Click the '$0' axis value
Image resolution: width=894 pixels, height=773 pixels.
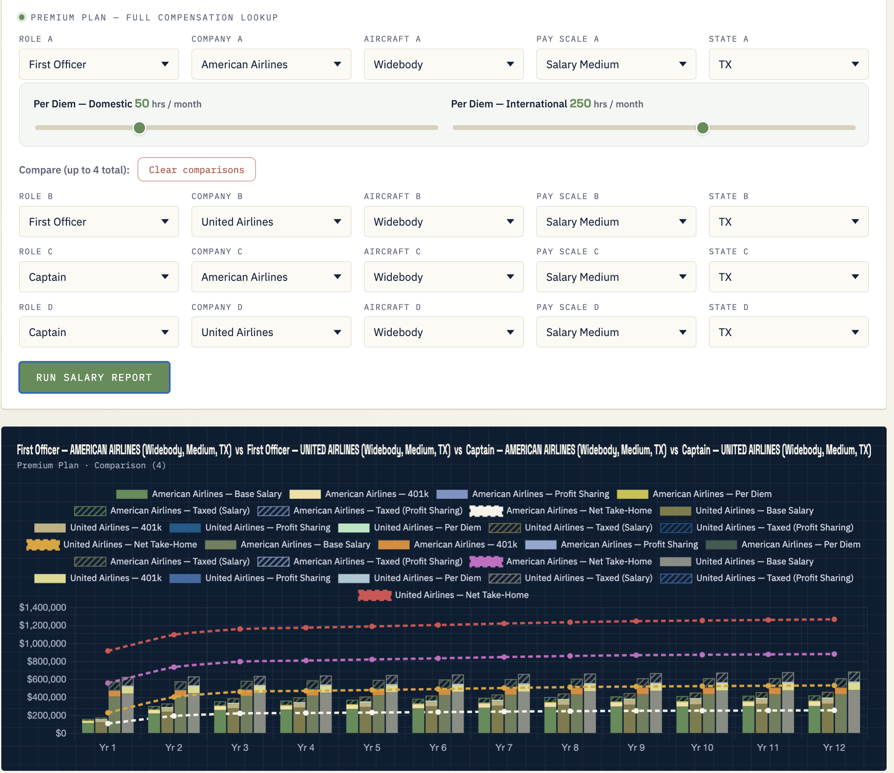61,733
